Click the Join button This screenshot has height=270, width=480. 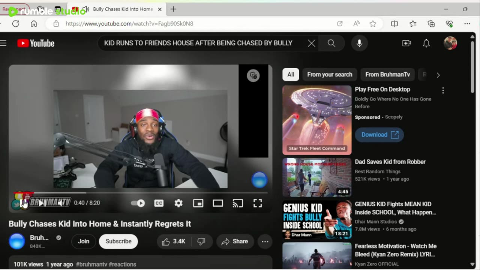pos(84,241)
